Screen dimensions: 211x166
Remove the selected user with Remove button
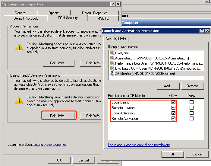coord(193,86)
